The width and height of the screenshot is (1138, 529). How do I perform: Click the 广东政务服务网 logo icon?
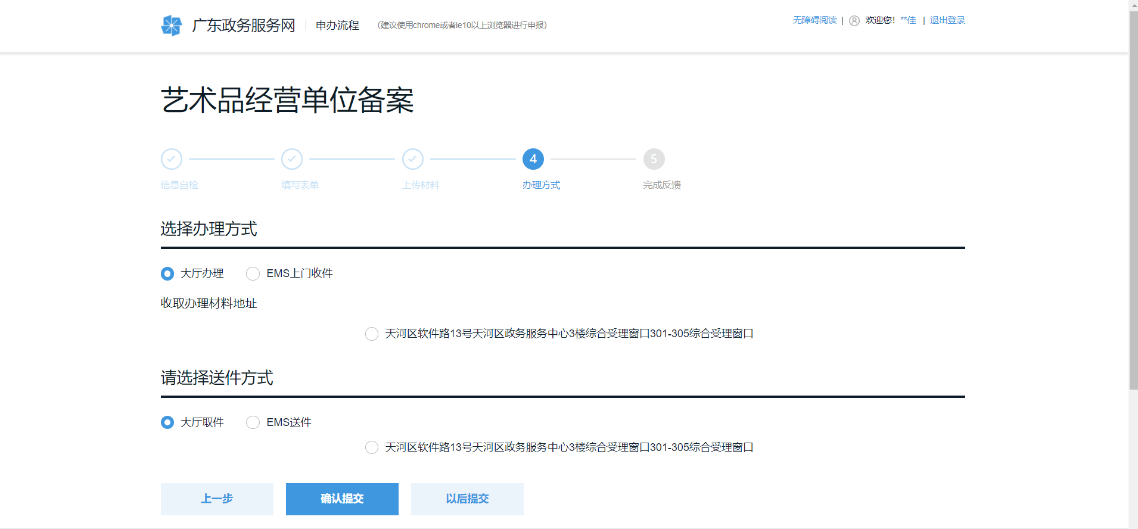[172, 26]
